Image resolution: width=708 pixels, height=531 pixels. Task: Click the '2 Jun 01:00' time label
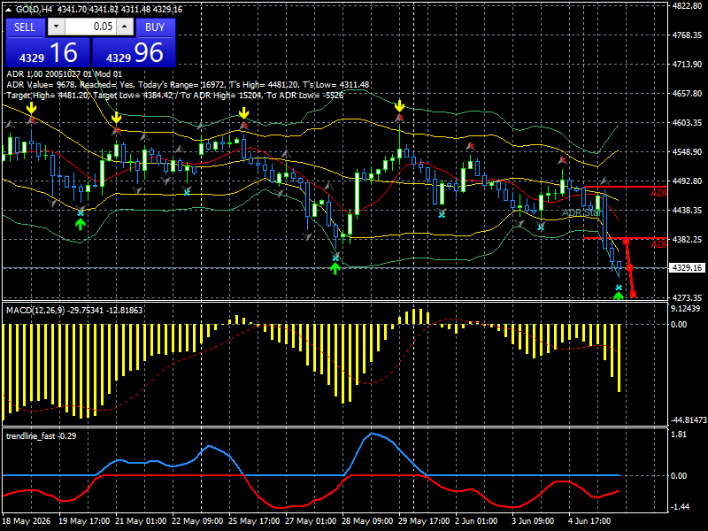(476, 521)
